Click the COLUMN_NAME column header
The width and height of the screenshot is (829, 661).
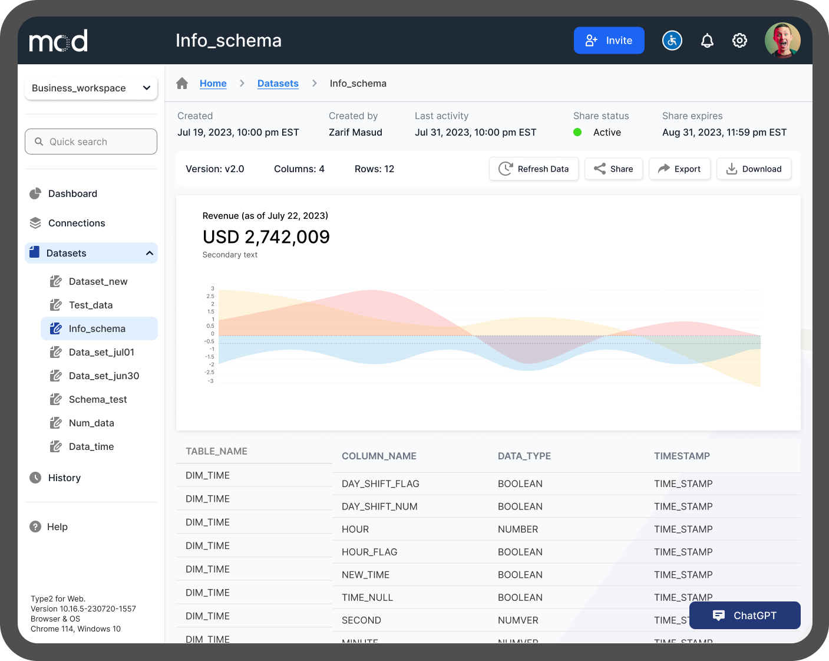coord(379,456)
